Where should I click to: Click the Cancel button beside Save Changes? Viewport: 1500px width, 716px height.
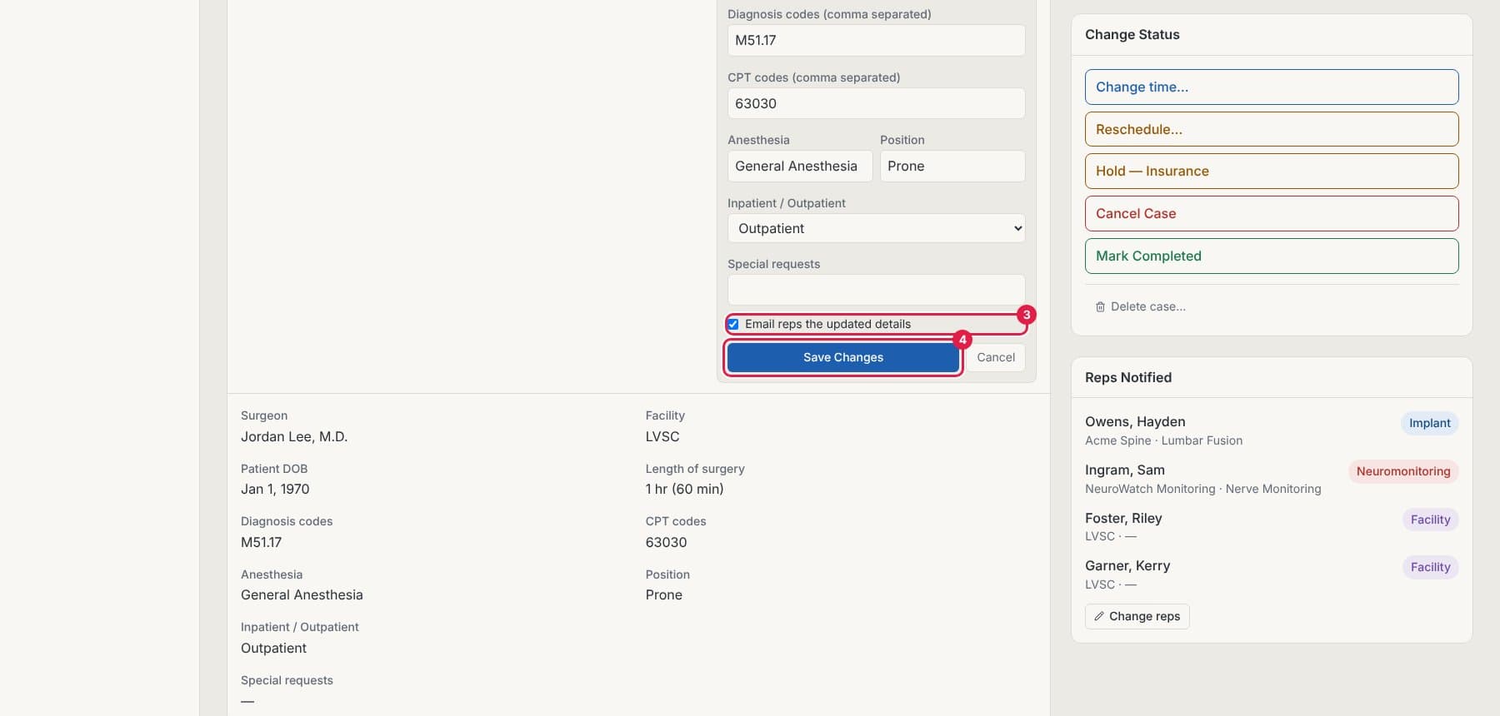995,357
